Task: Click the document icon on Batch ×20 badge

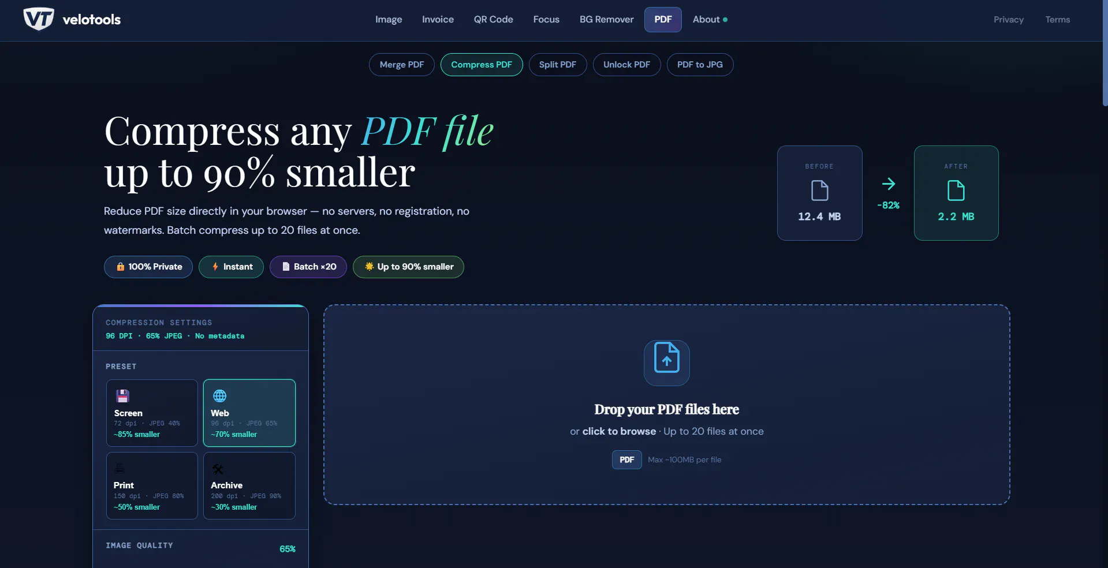Action: click(285, 267)
